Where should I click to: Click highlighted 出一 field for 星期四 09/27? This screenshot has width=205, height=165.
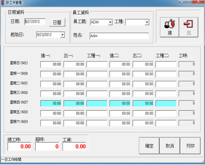tap(74, 104)
